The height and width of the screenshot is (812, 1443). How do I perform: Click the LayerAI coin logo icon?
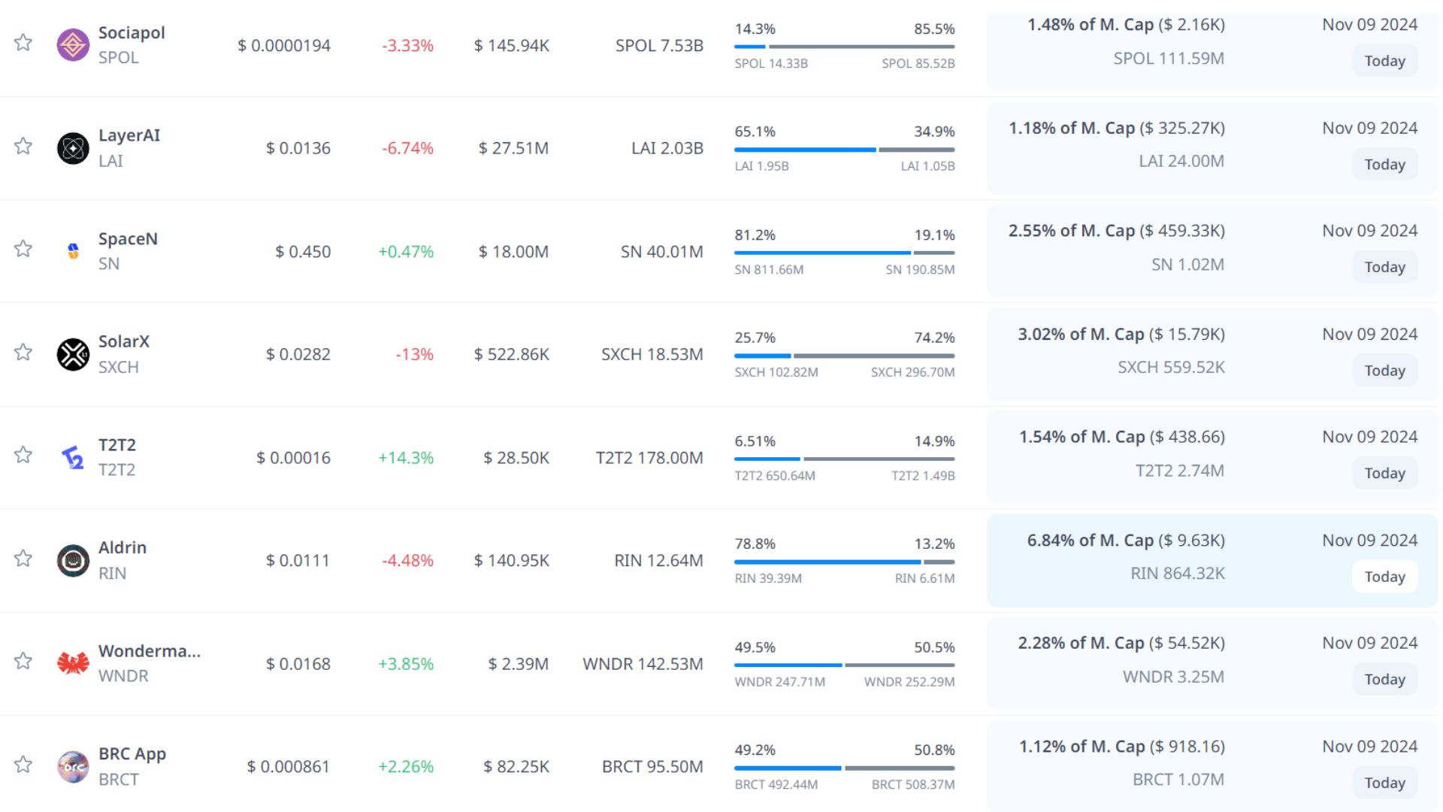[x=73, y=148]
